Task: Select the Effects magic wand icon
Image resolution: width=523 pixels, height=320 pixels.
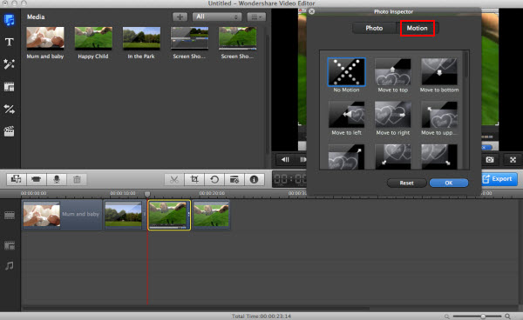Action: [9, 63]
